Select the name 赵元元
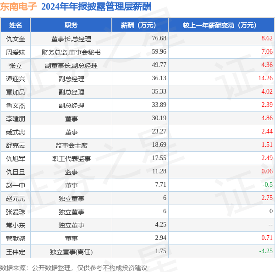The image size is (275, 272). coord(16,199)
